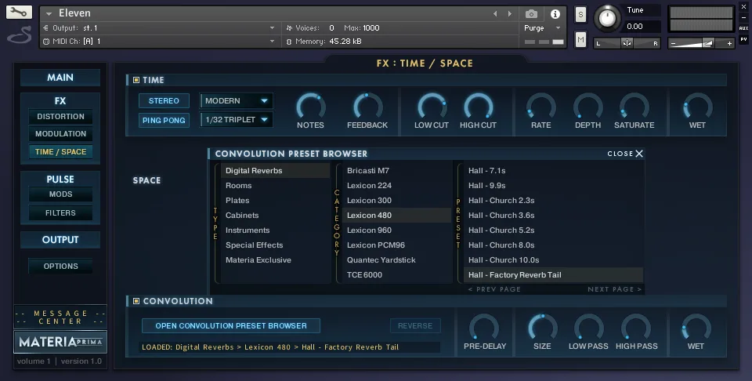Open the camera snapshot view
The height and width of the screenshot is (381, 752).
(532, 14)
